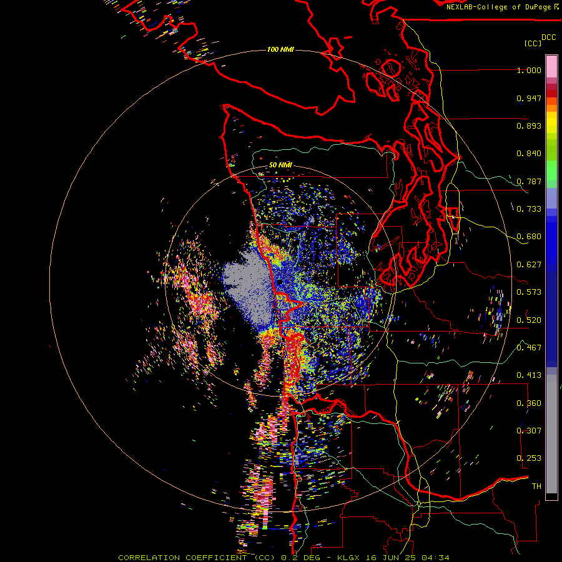Click the red segment near the top of the color bar
This screenshot has height=562, width=562.
click(x=551, y=94)
